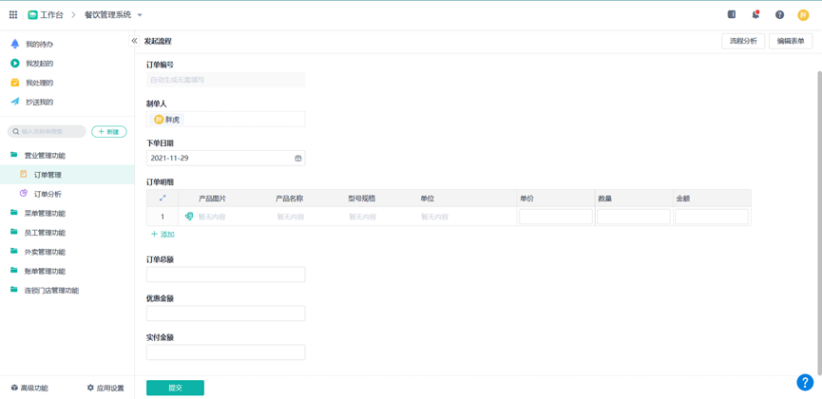Open the app grid launcher icon
The image size is (822, 399).
(13, 15)
